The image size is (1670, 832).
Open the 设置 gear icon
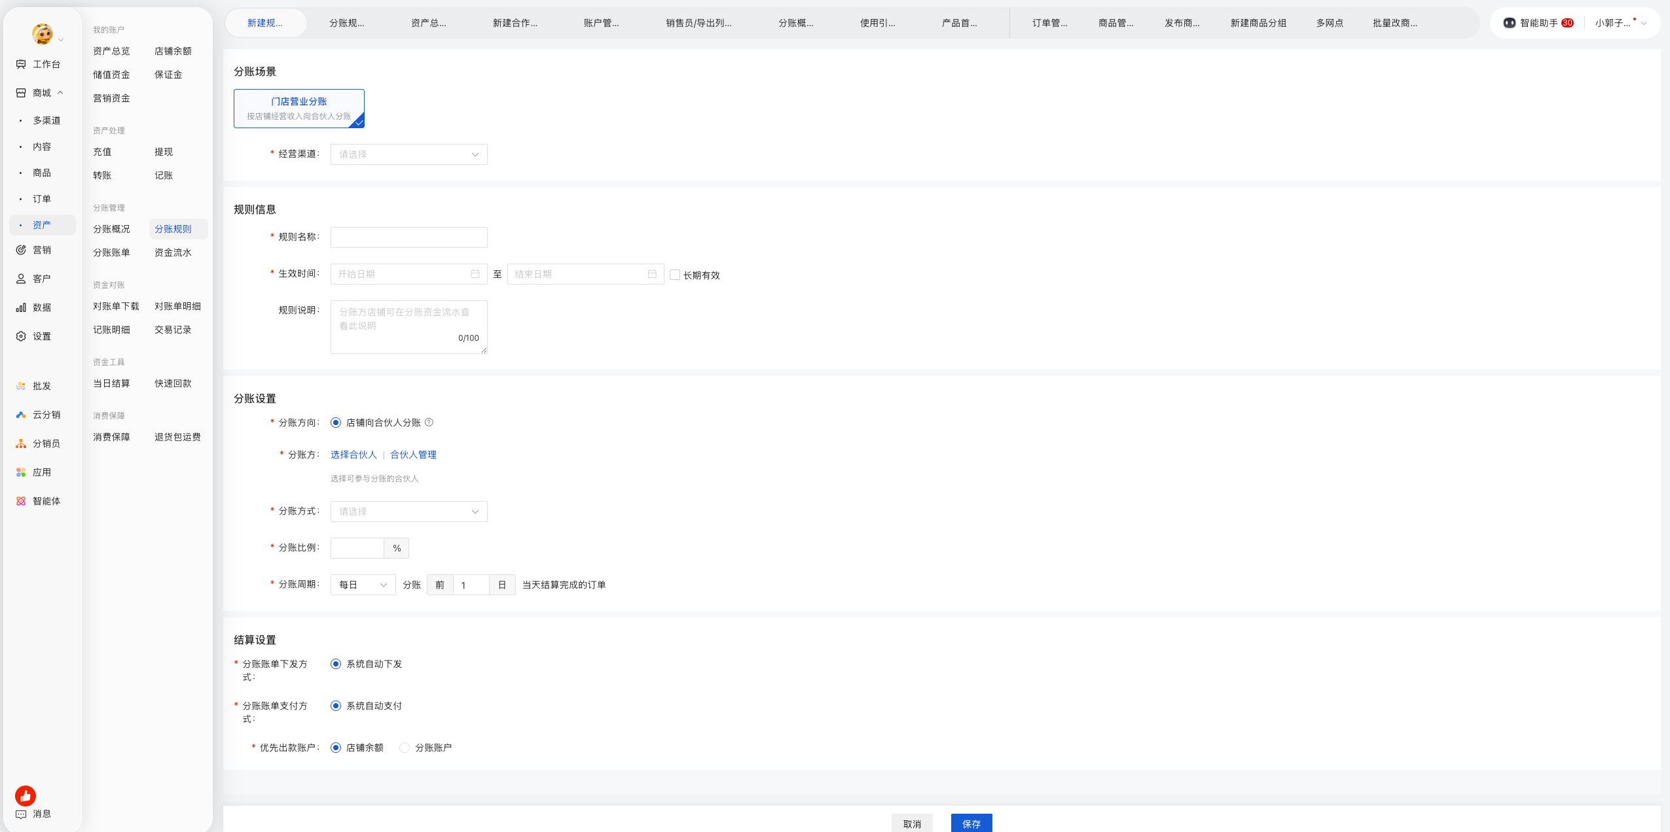[21, 336]
